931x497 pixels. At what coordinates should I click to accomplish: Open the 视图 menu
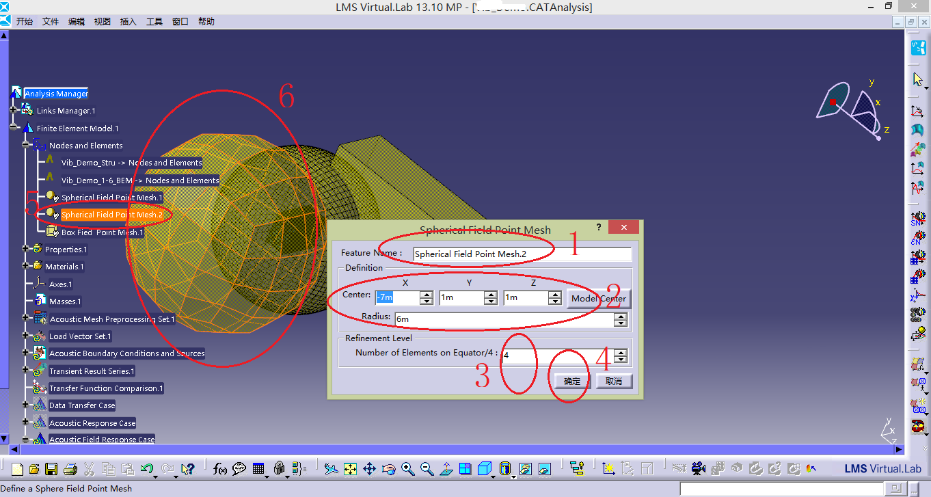pos(101,21)
